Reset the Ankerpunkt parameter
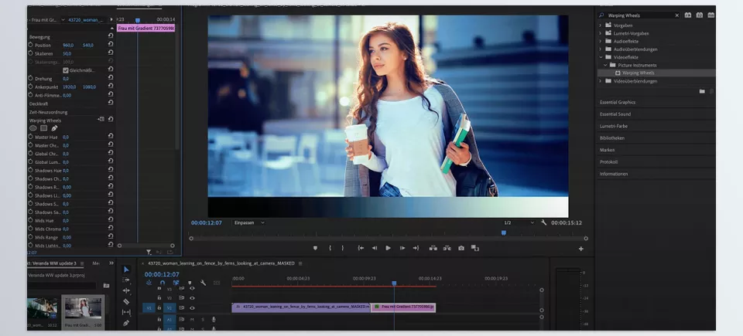This screenshot has width=743, height=336. [111, 87]
